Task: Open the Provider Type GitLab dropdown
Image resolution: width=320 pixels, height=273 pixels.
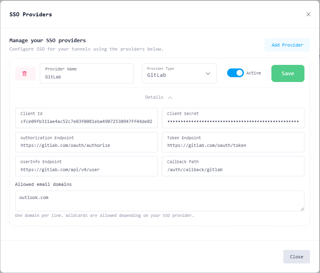Action: pos(179,74)
